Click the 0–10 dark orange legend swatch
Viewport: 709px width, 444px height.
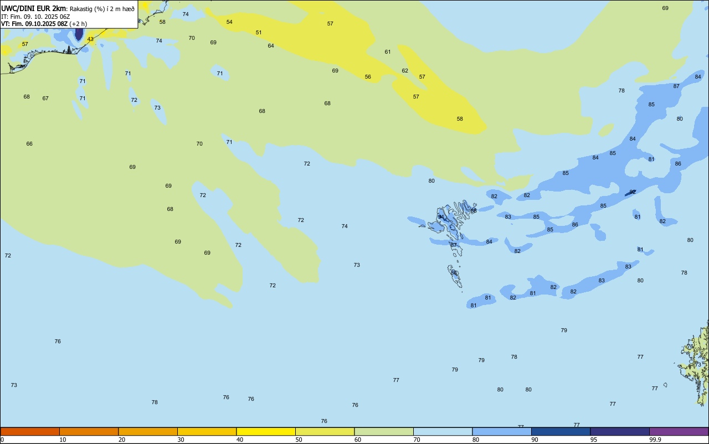pyautogui.click(x=30, y=431)
